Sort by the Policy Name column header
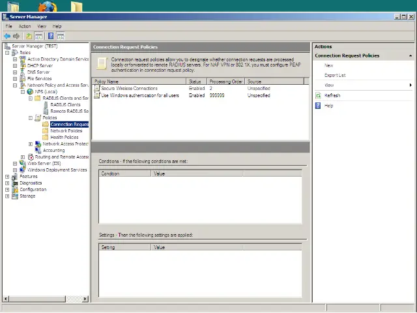 [139, 82]
